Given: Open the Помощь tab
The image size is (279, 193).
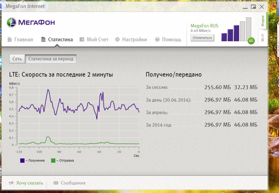Looking at the screenshot, I should pos(172,39).
